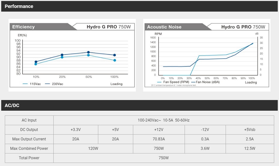
Task: Click the +12V output cell
Action: tap(159, 130)
